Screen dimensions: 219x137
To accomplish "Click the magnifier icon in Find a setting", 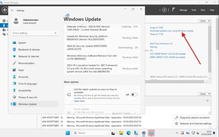I will (x=55, y=33).
